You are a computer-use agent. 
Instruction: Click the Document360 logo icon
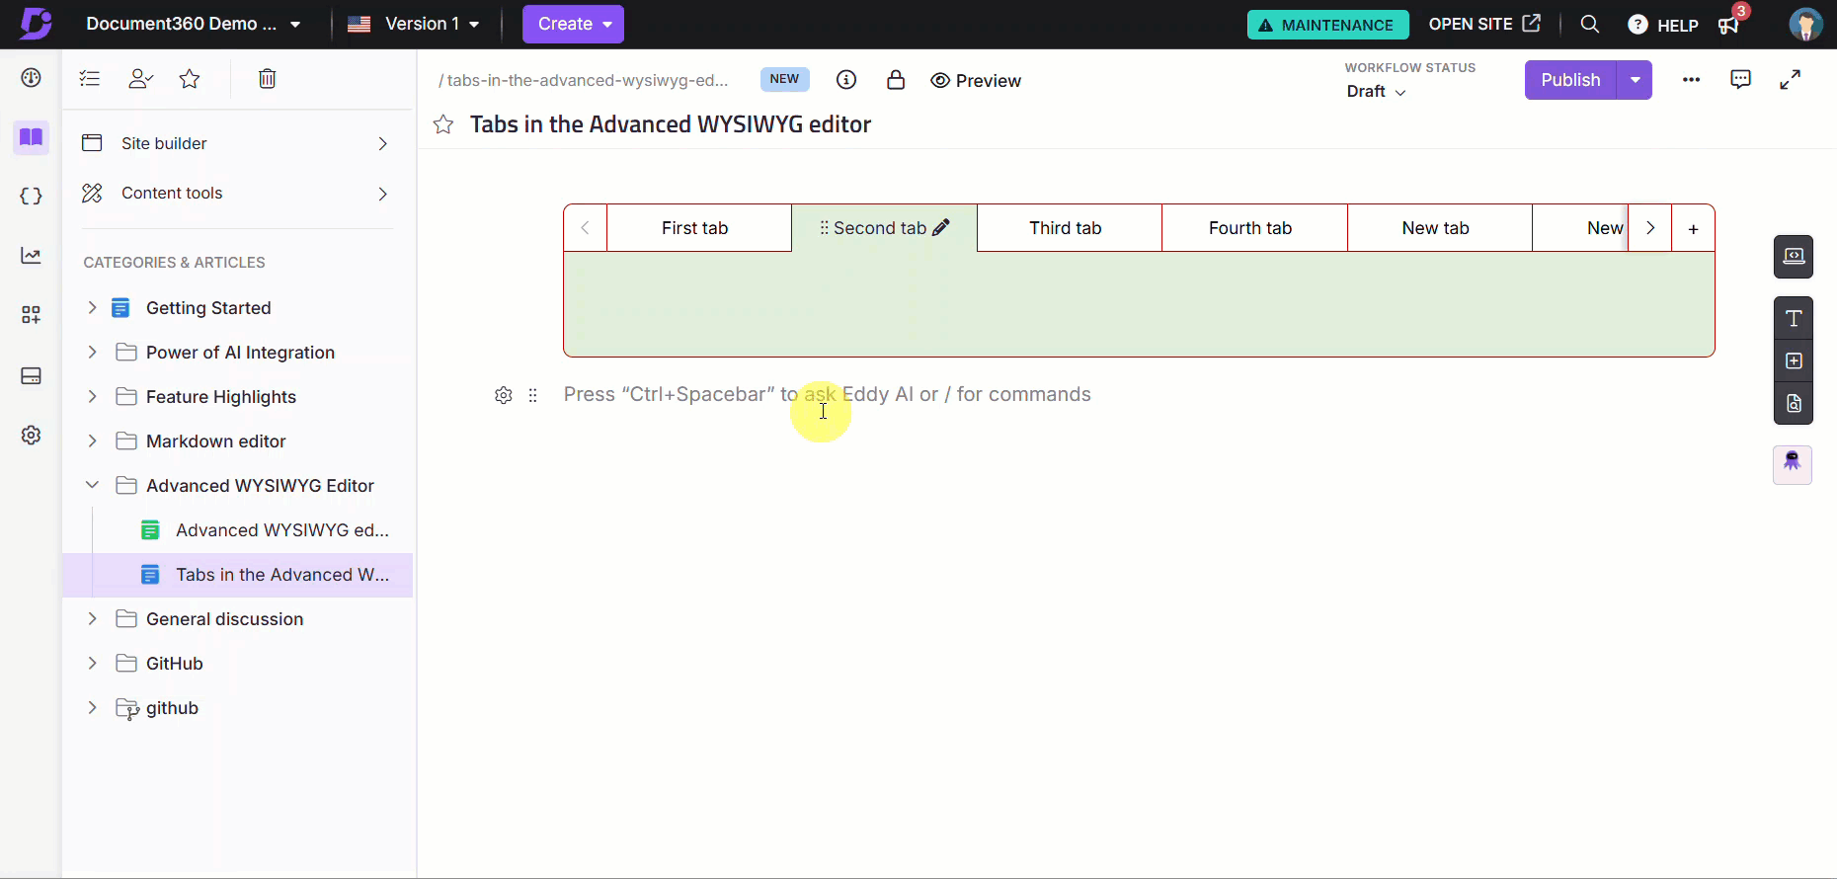(36, 24)
